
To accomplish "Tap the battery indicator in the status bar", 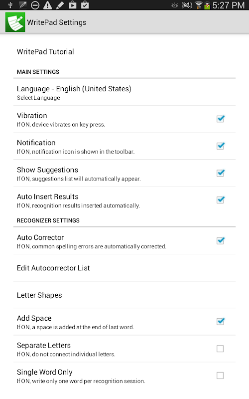I will click(x=207, y=5).
